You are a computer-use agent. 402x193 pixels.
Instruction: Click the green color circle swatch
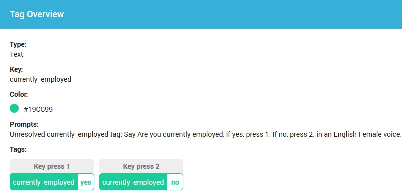14,108
